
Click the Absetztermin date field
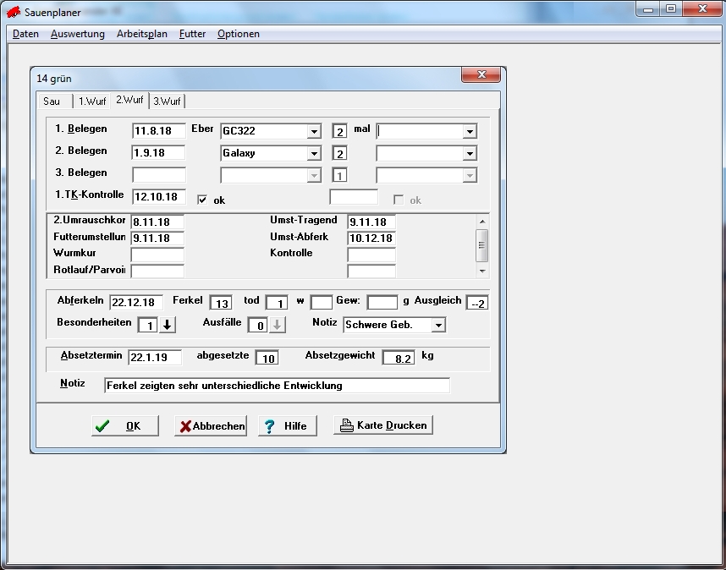click(155, 357)
